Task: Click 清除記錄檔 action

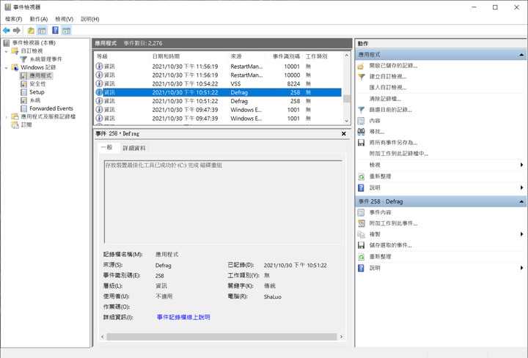Action: click(x=385, y=99)
